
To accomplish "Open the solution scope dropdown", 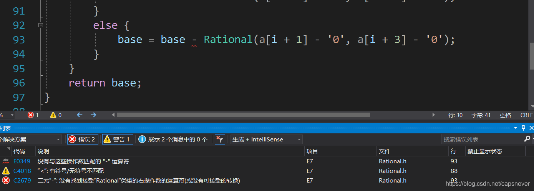I will coord(30,139).
